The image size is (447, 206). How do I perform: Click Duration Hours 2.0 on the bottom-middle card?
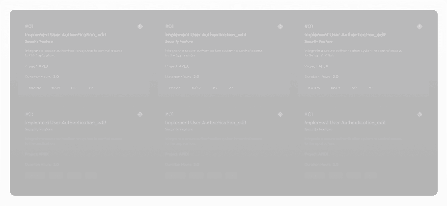(x=182, y=165)
